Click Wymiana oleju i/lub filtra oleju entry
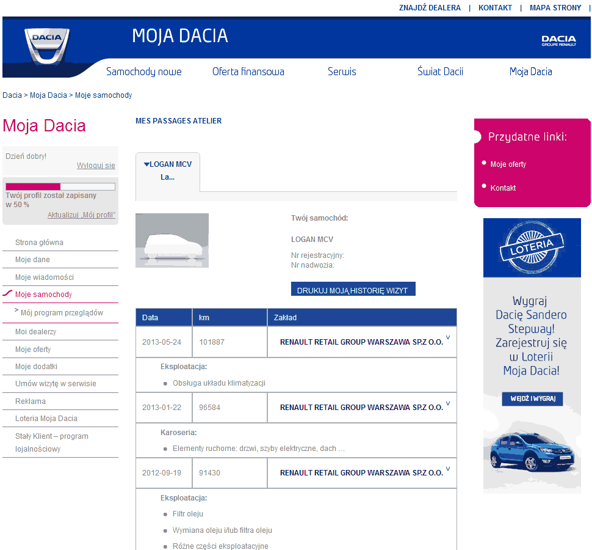This screenshot has width=592, height=550. [222, 530]
